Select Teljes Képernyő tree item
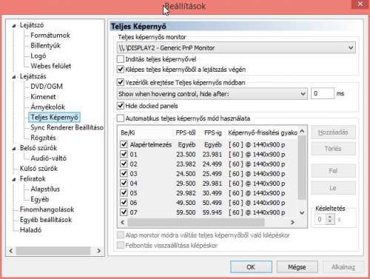Image resolution: width=370 pixels, height=279 pixels. coord(55,118)
